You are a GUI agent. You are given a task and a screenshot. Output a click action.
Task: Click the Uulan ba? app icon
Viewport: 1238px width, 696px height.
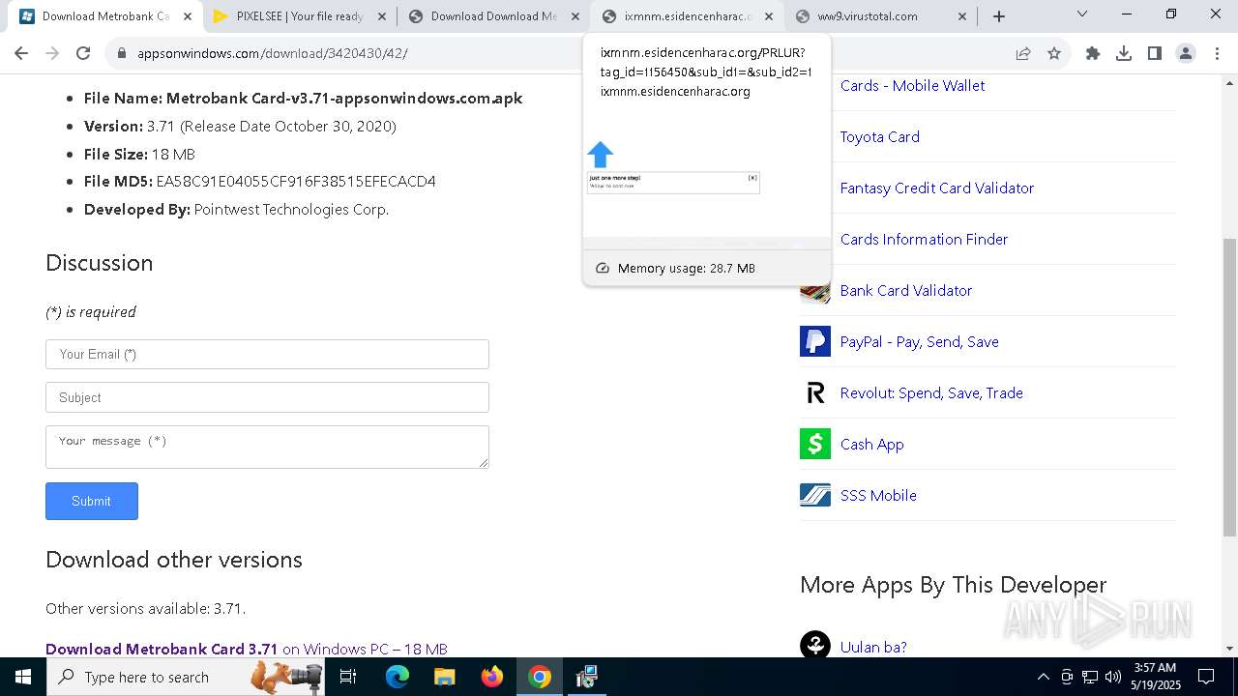[815, 646]
